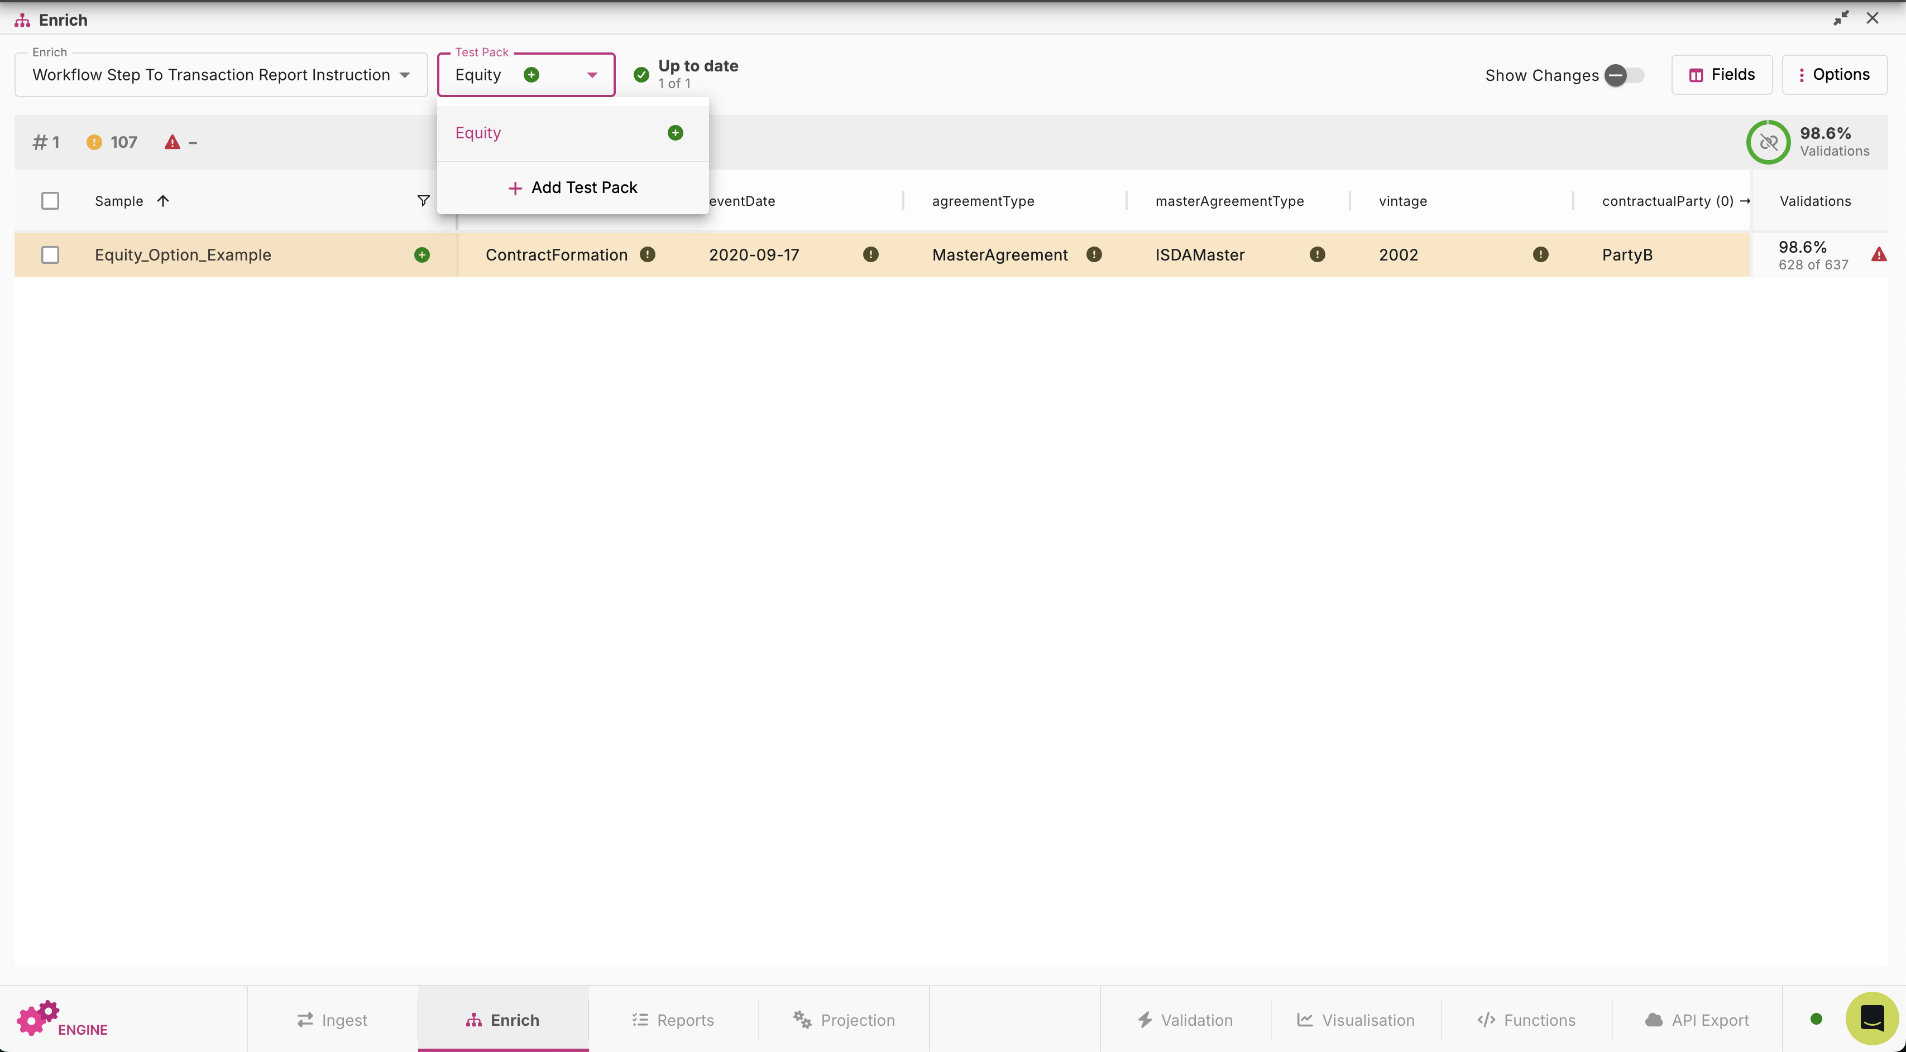Click warning icon next to ContractFormation
This screenshot has width=1906, height=1052.
(x=648, y=254)
